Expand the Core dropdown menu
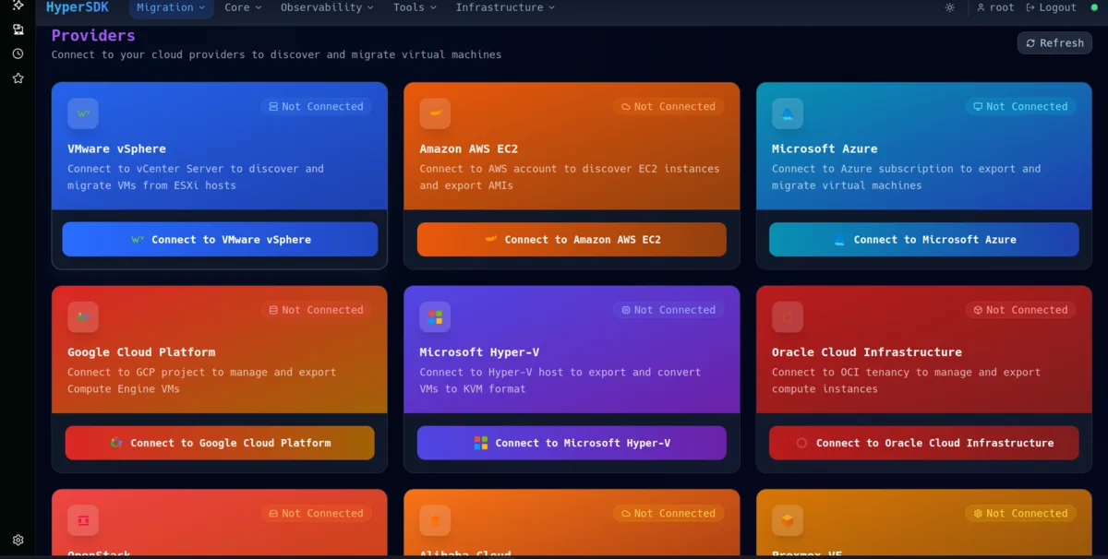 241,7
